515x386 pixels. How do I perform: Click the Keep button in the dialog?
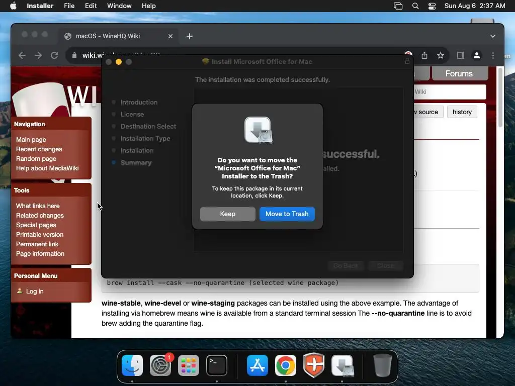228,214
